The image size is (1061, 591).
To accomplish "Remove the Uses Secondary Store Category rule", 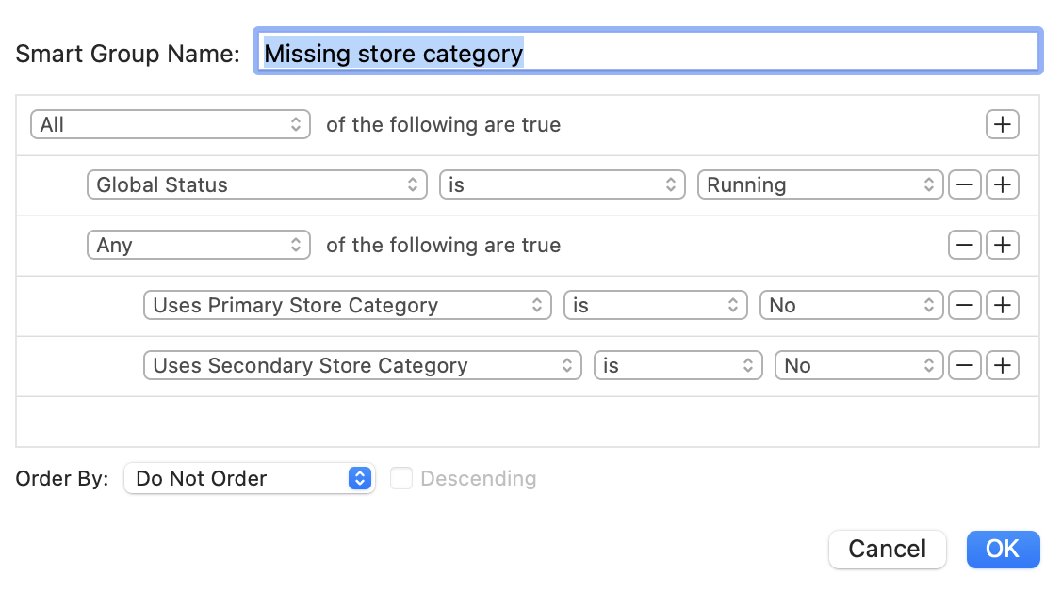I will (x=964, y=365).
